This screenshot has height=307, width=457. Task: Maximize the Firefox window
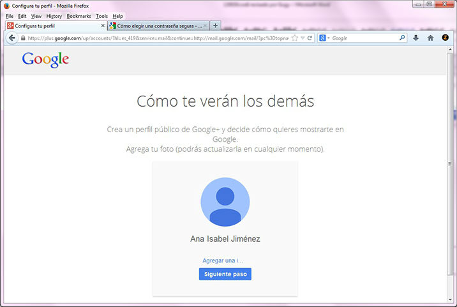[x=430, y=4]
